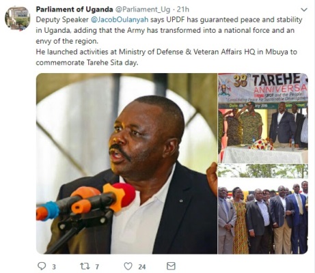Click the red microphone in the main photo
Viewport: 315px width, 273px height.
coord(124,195)
